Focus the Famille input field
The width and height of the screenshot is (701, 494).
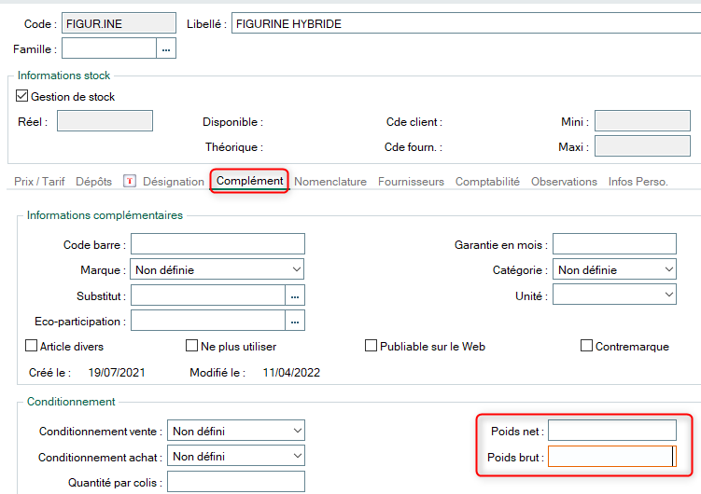pyautogui.click(x=109, y=48)
